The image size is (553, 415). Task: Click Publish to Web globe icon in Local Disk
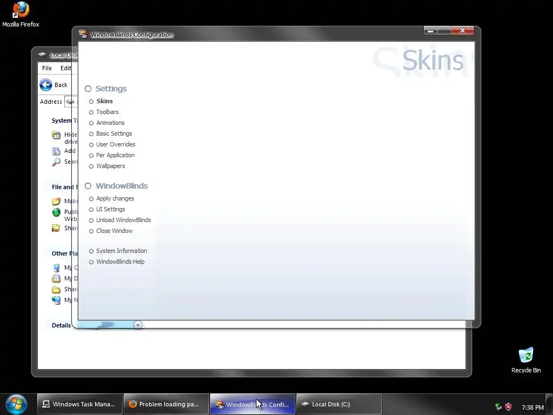click(56, 212)
